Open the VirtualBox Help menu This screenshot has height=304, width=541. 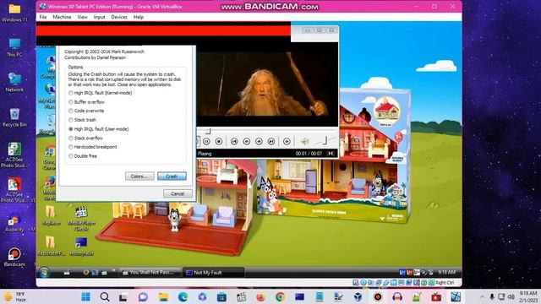point(139,17)
